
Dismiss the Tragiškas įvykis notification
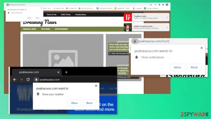point(167,18)
